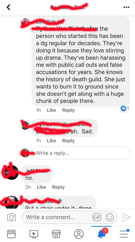Screen dimensions: 135x242
Task: Tap the camera icon beside comment box
Action: (x=12, y=217)
